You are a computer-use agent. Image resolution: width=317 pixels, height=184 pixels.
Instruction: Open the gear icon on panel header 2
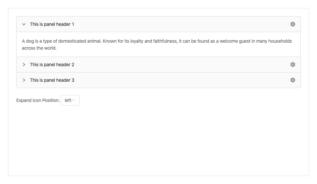[x=292, y=65]
